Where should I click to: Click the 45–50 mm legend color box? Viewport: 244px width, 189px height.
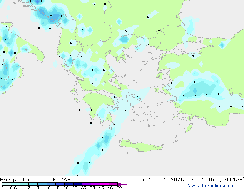[x=113, y=184]
